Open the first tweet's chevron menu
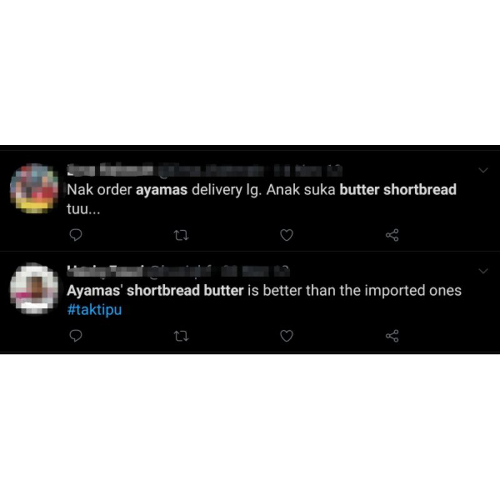The width and height of the screenshot is (500, 500). (x=483, y=170)
